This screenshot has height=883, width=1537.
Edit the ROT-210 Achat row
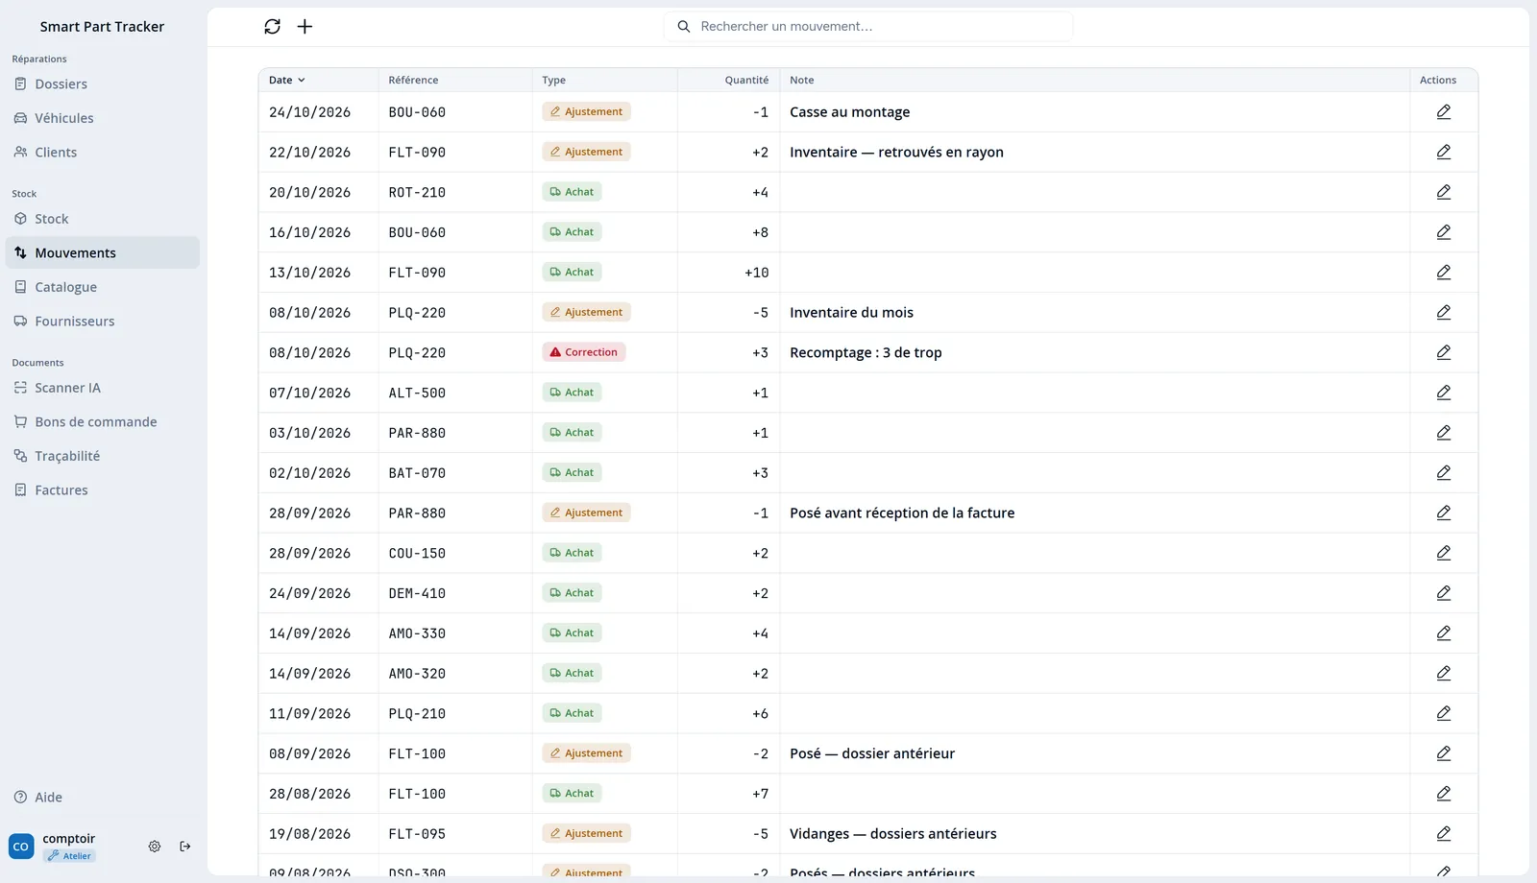coord(1443,192)
